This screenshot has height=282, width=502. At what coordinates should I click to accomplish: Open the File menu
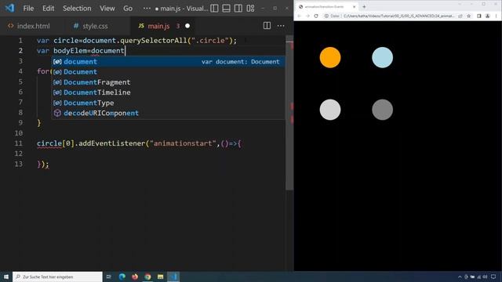(28, 9)
